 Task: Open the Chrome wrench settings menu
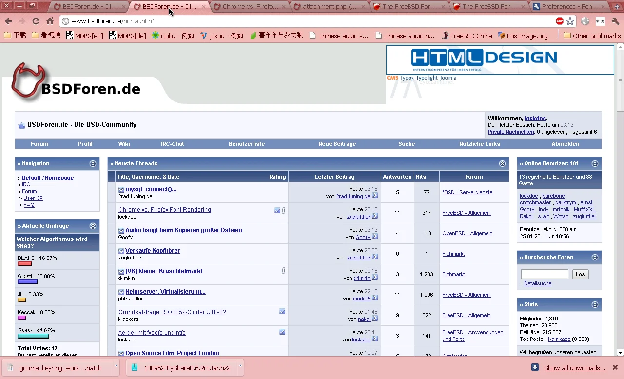(x=615, y=21)
